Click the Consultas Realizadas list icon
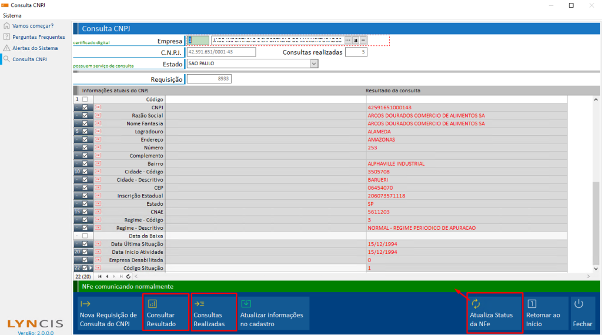This screenshot has height=335, width=602. click(x=199, y=304)
